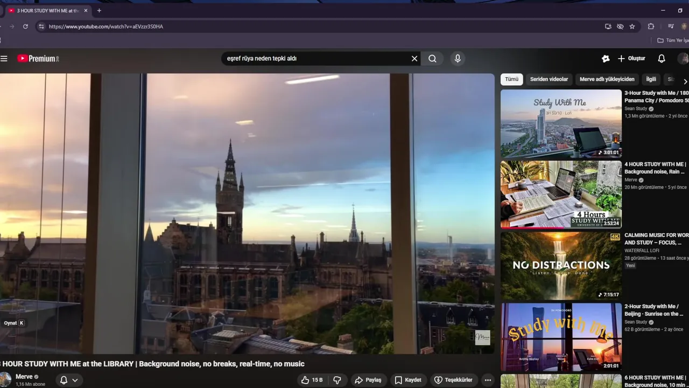Like the video (15 B)
Screen dimensions: 689x388
(312, 380)
